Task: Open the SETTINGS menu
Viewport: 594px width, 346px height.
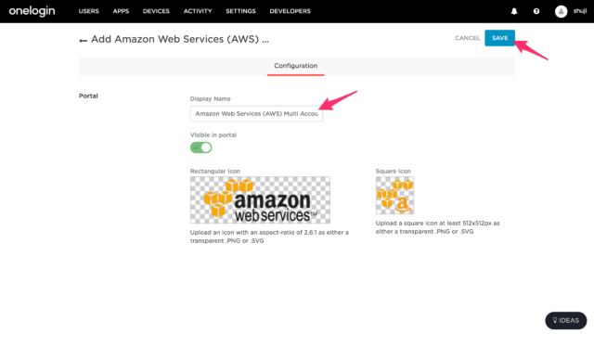Action: (x=240, y=11)
